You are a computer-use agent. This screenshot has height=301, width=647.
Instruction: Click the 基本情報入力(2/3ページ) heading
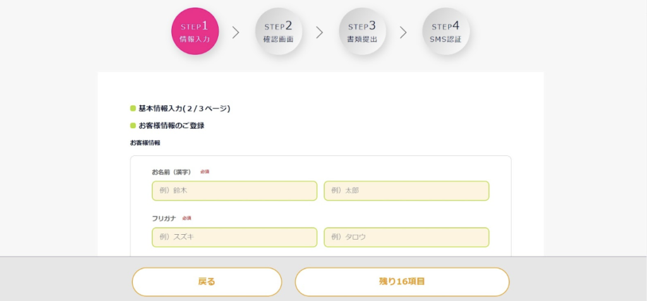tap(184, 109)
